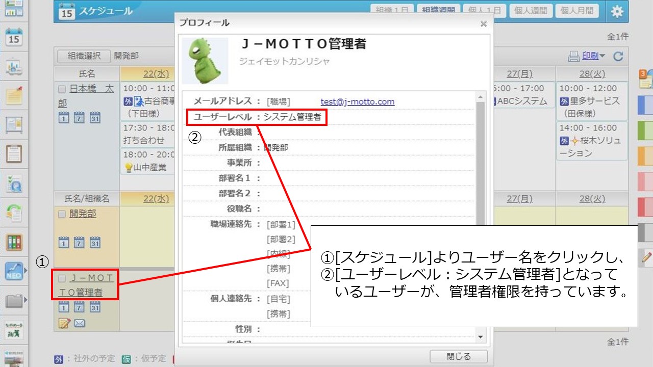Click the memo pencil icon under J-MOTTO管理者

point(64,323)
